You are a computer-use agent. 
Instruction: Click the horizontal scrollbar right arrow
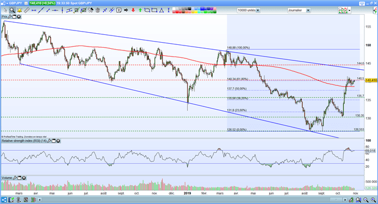pyautogui.click(x=345, y=200)
